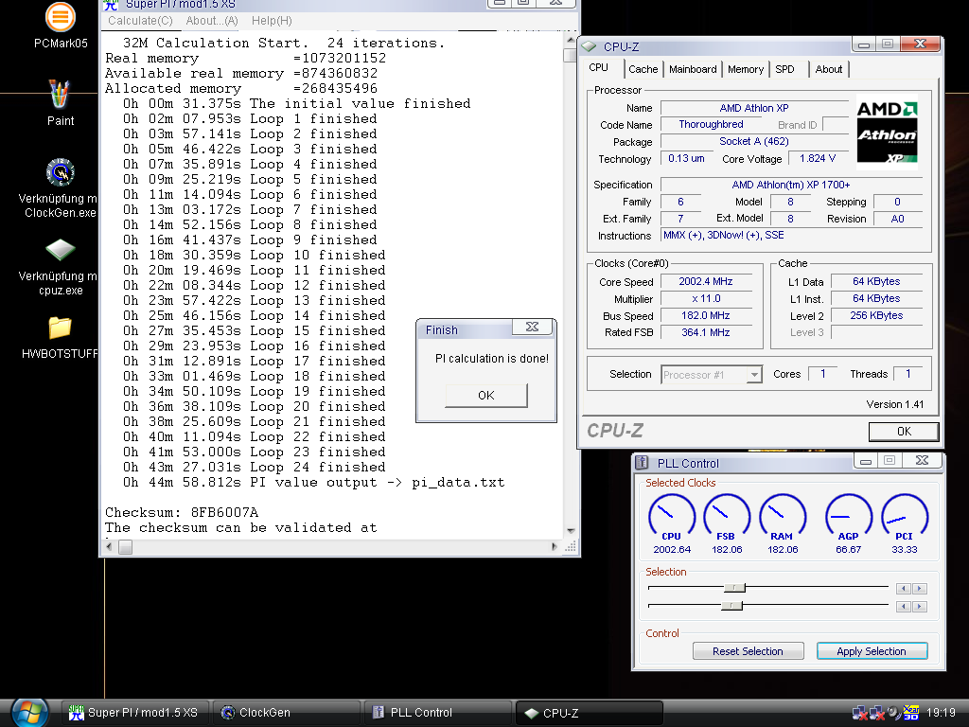The image size is (969, 727).
Task: Click the OK button in CPU-Z
Action: (904, 432)
